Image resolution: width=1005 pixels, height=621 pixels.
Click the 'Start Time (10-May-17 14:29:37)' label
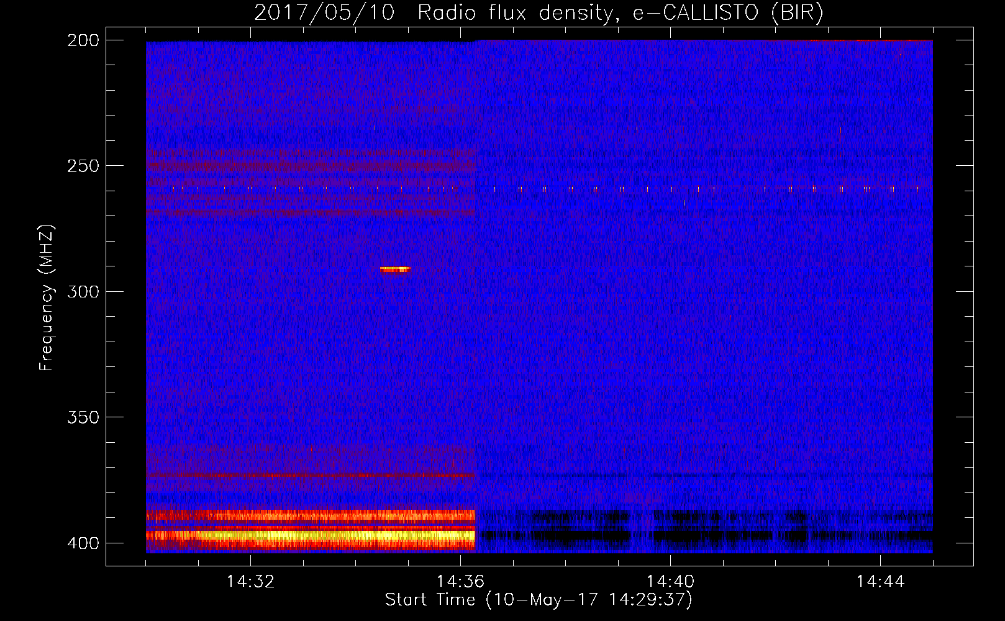pyautogui.click(x=539, y=600)
